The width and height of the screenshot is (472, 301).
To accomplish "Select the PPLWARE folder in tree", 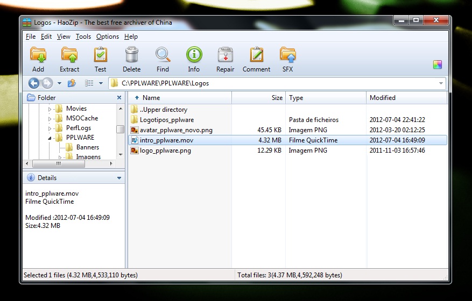I will [x=80, y=138].
